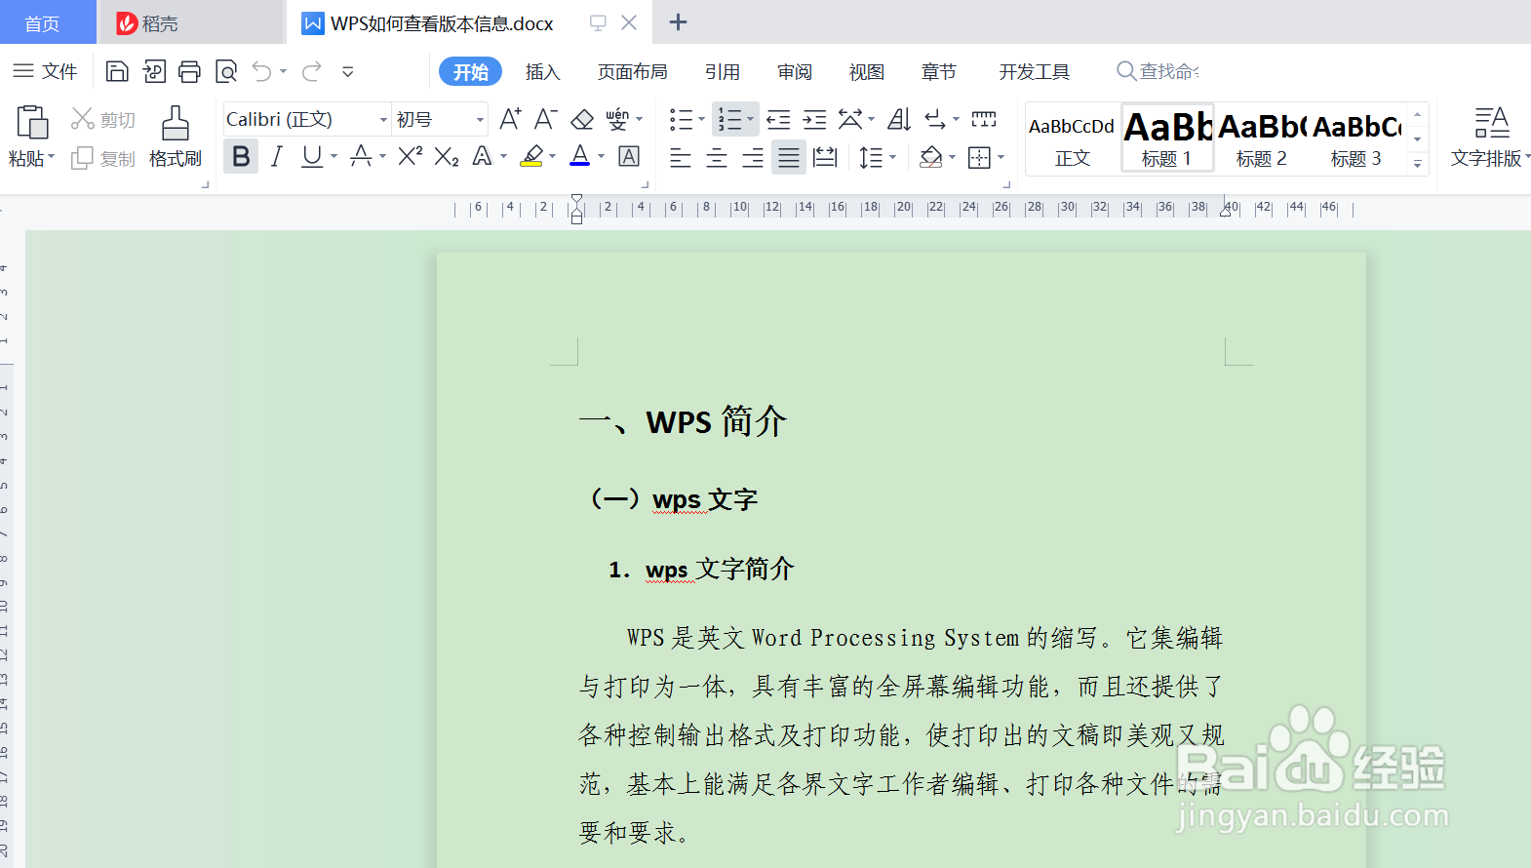Viewport: 1531px width, 868px height.
Task: Expand line spacing dropdown
Action: coord(893,157)
